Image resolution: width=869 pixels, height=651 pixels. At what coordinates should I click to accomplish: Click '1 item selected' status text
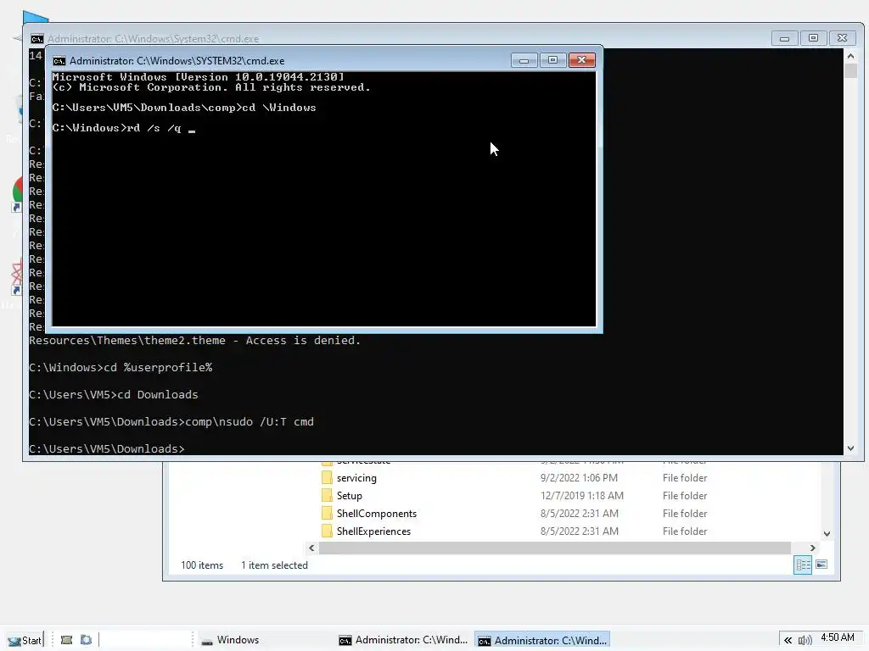[x=274, y=565]
